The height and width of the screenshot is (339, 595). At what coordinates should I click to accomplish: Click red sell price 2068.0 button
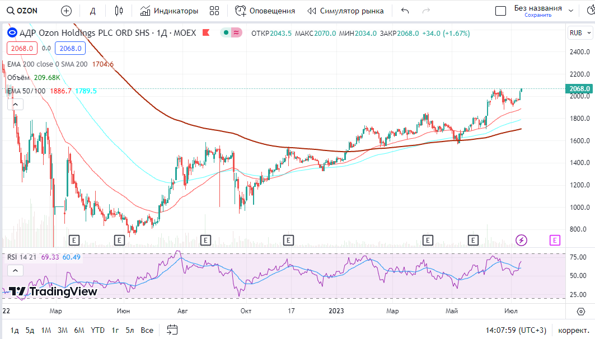(22, 48)
